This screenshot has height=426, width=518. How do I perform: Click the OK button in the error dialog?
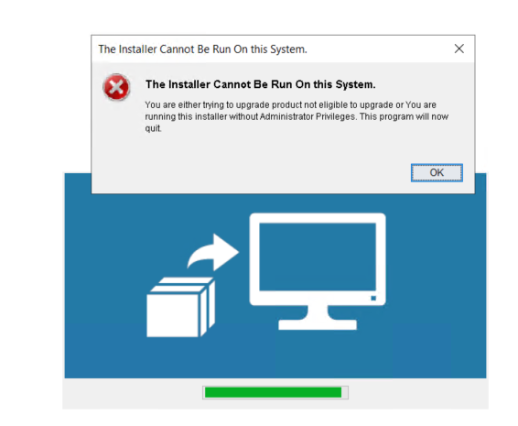pyautogui.click(x=437, y=172)
